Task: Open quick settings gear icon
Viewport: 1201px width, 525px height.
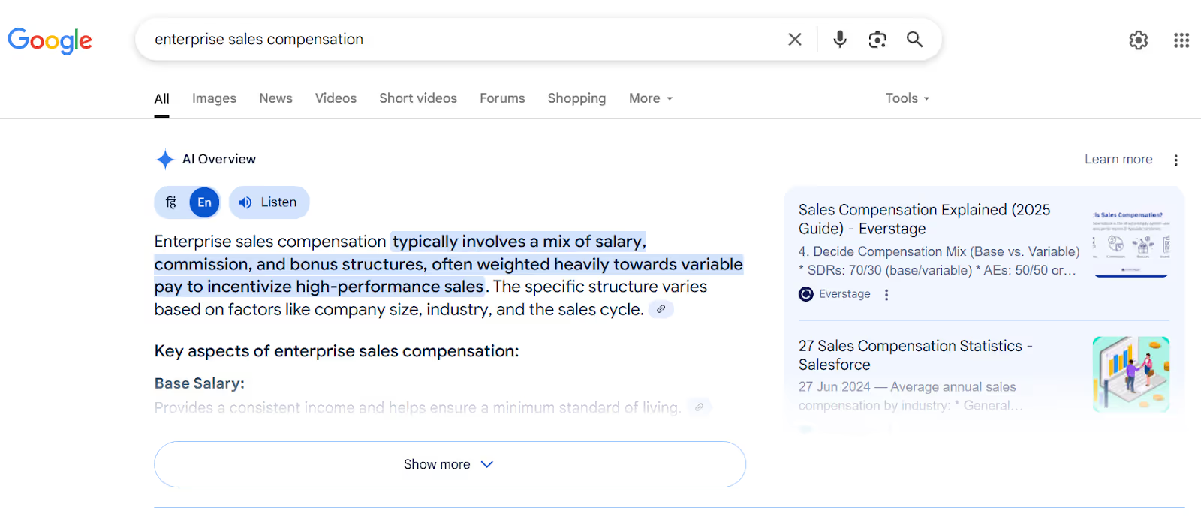Action: pos(1139,40)
